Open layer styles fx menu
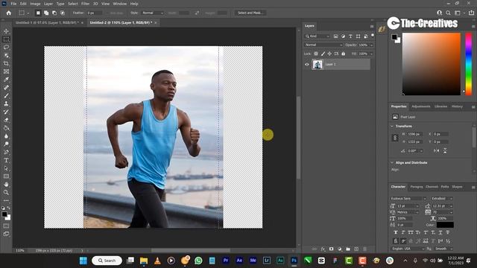Viewport: 477px width, 268px height. click(x=323, y=249)
